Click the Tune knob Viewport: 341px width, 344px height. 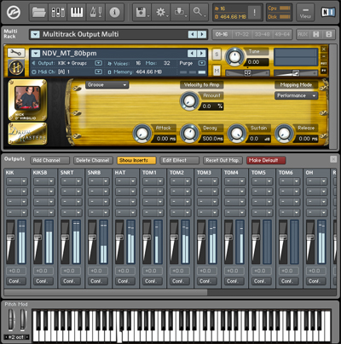(235, 56)
